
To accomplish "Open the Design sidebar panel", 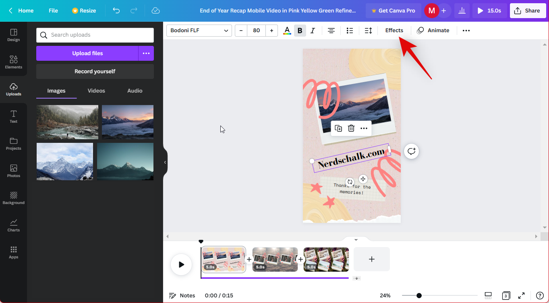I will (13, 35).
